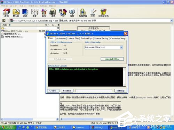
Task: Click the Credits button
Action: pos(53,91)
